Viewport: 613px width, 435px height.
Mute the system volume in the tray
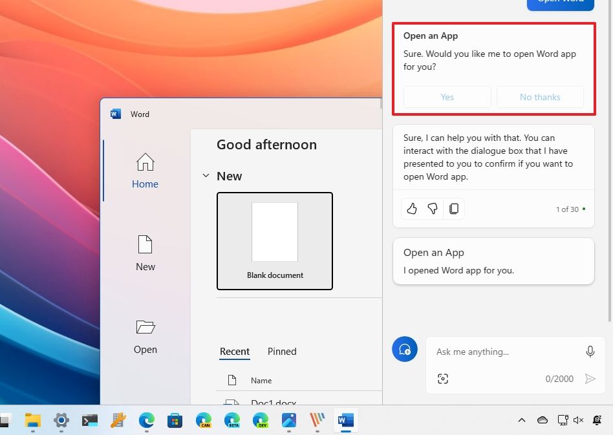pos(578,420)
